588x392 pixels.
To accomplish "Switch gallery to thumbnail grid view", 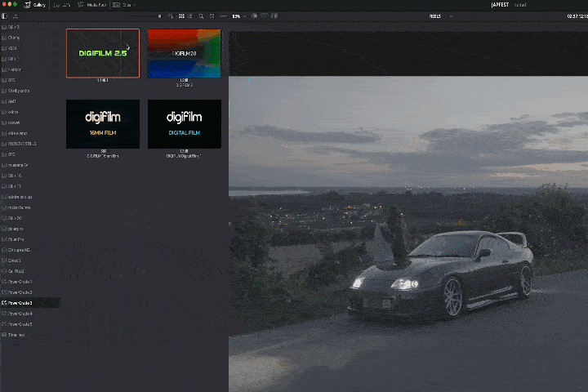I will 181,16.
